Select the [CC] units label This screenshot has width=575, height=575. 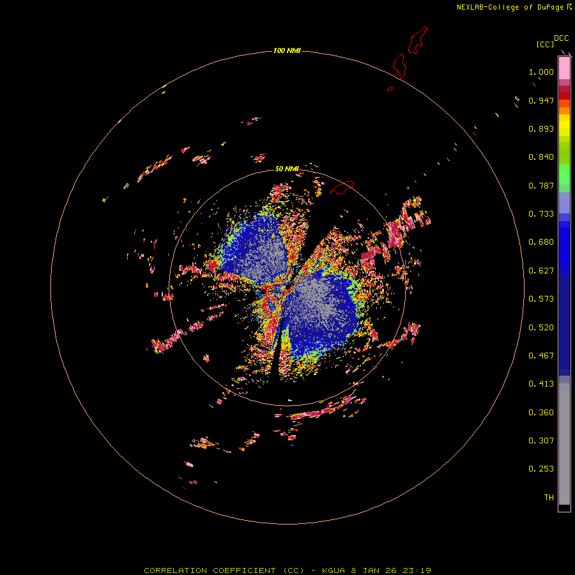click(545, 44)
